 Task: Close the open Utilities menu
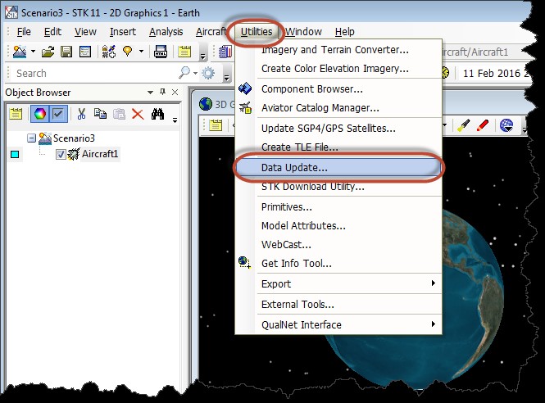click(257, 32)
